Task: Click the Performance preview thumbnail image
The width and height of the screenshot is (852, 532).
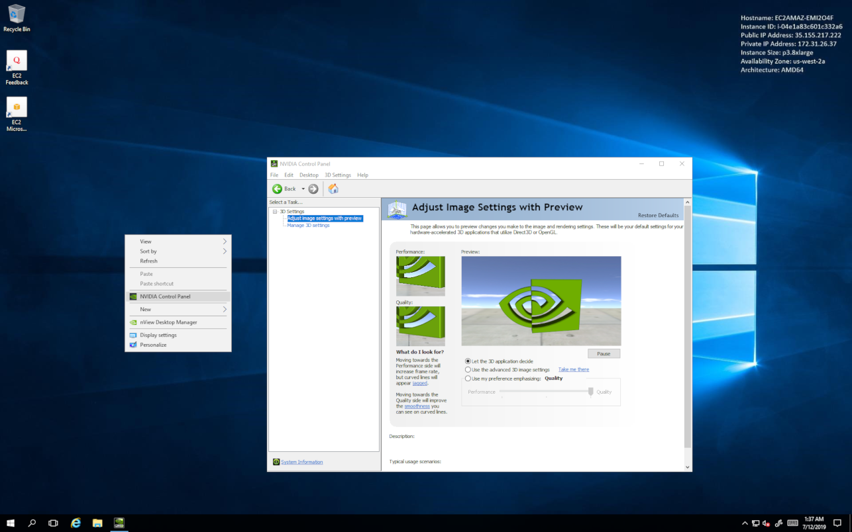Action: [x=420, y=276]
